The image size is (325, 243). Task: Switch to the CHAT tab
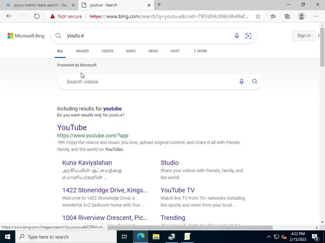click(175, 51)
